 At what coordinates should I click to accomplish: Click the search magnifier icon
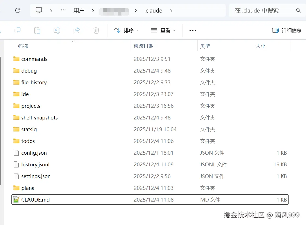(298, 11)
